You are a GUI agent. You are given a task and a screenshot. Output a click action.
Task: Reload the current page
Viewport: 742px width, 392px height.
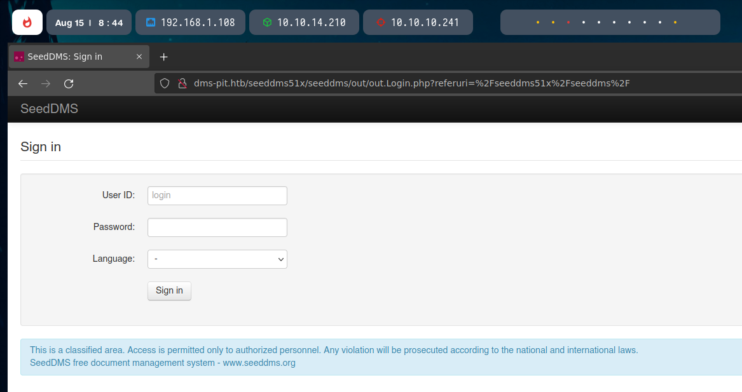click(69, 84)
